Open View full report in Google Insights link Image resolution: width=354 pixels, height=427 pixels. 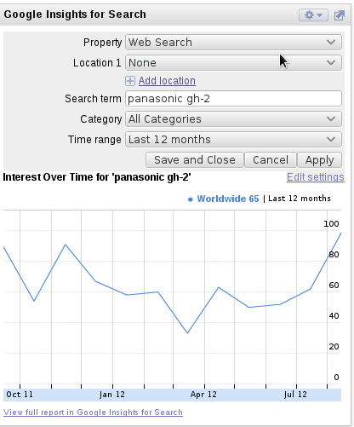[93, 413]
